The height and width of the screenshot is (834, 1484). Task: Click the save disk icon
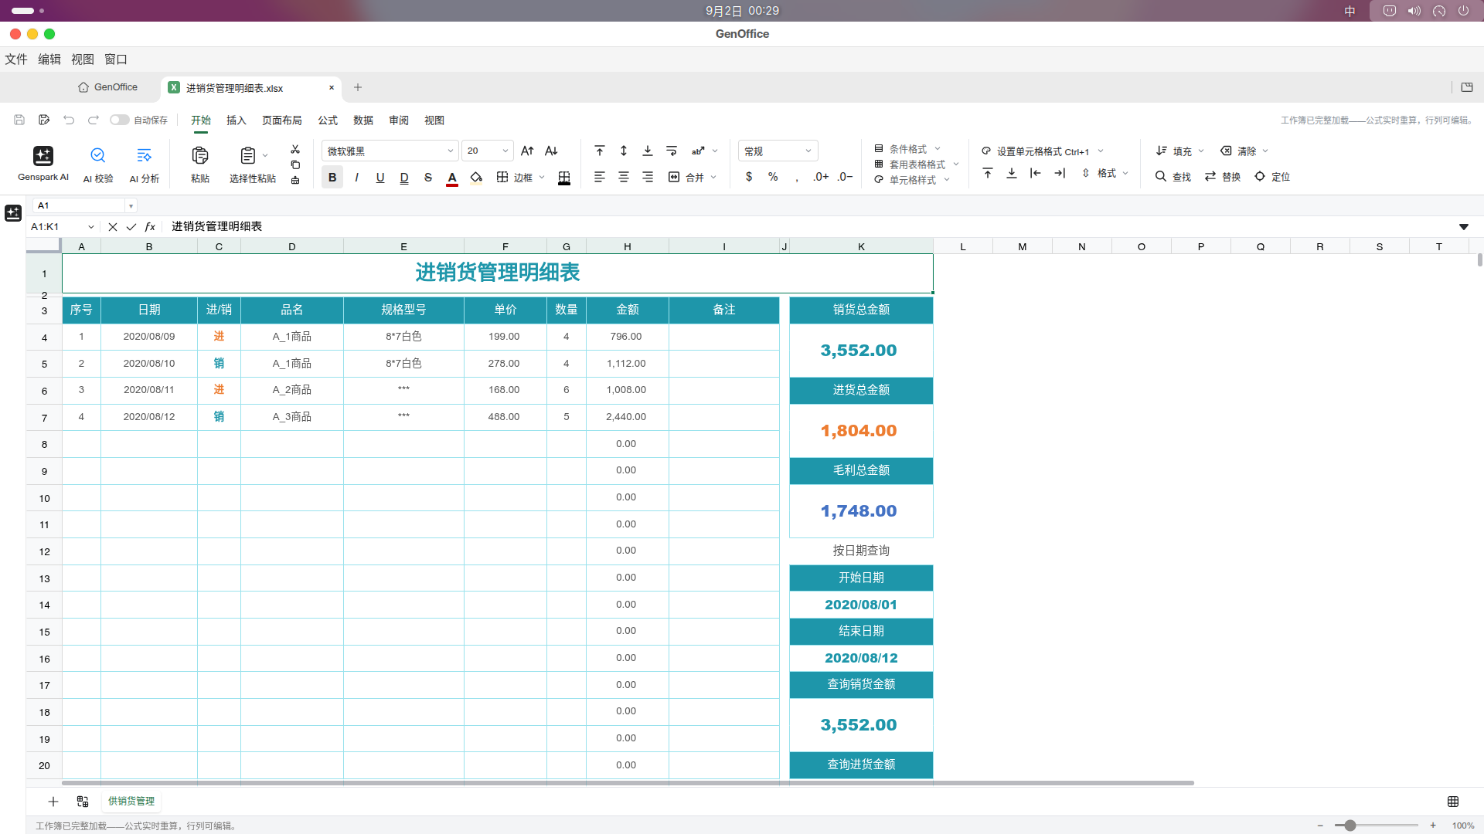tap(19, 120)
